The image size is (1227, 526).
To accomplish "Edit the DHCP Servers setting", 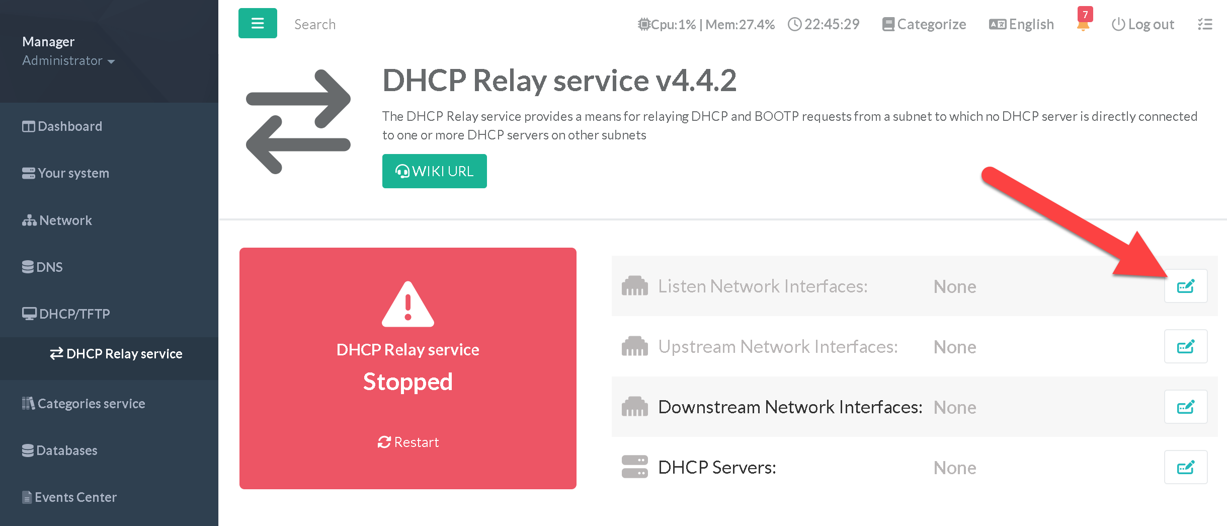I will click(x=1185, y=468).
